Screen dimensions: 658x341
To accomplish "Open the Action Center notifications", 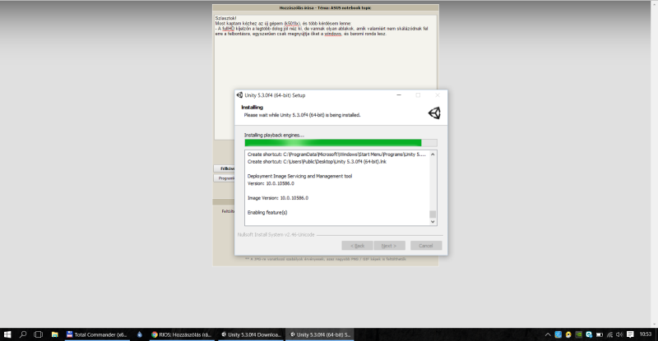I will (630, 334).
